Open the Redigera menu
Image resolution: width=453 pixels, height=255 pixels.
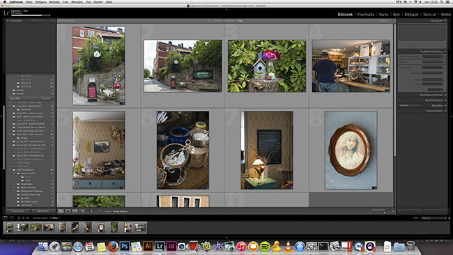tap(40, 1)
